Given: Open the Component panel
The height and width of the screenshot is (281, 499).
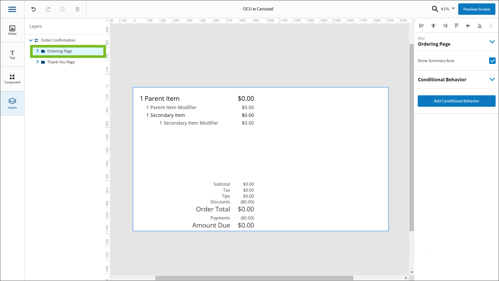Looking at the screenshot, I should coord(12,79).
